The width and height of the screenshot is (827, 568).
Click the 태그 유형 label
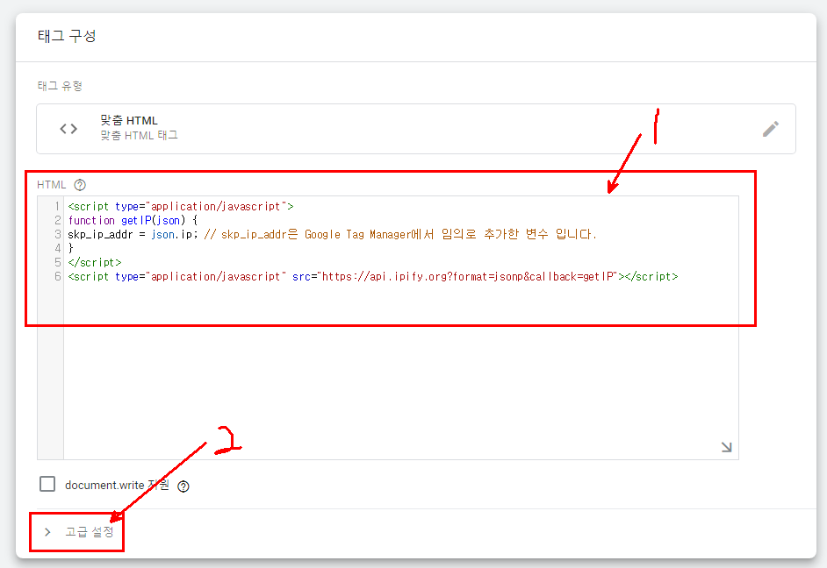tap(60, 86)
